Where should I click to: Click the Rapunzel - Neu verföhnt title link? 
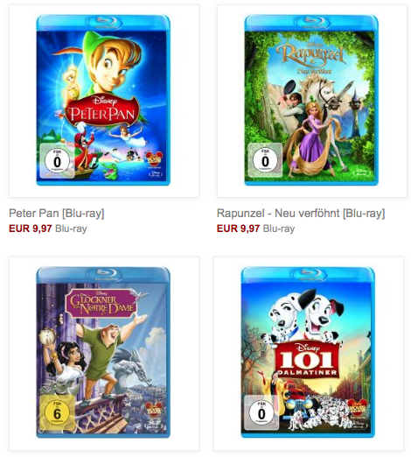tap(301, 214)
